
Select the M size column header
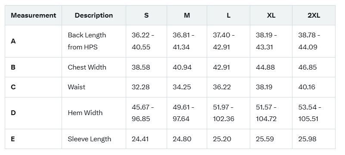click(187, 15)
